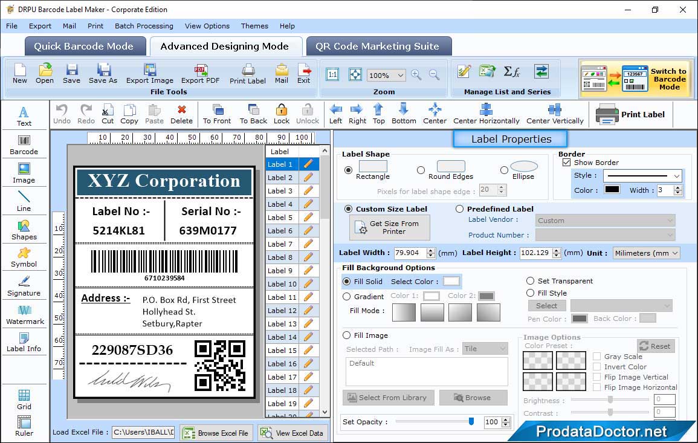Select Round Edges label shape

pyautogui.click(x=421, y=170)
